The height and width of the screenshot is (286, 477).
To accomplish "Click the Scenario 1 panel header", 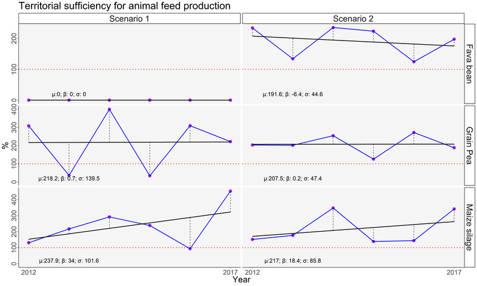I will (129, 18).
